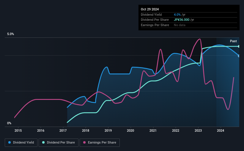Click the 2022 x-axis label
Viewport: 244px width, 151px height.
pyautogui.click(x=176, y=130)
